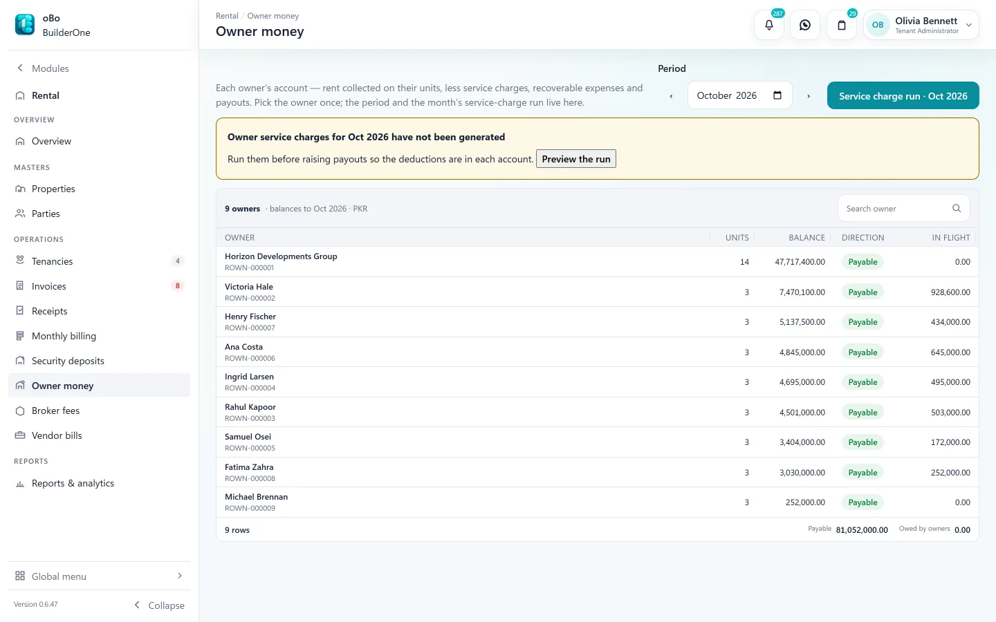
Task: Click the Security deposits sidebar icon
Action: click(x=20, y=360)
